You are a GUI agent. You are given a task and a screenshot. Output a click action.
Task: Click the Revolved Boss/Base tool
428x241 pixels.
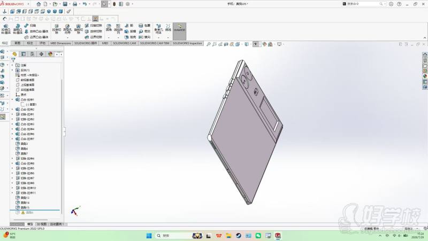(18, 29)
